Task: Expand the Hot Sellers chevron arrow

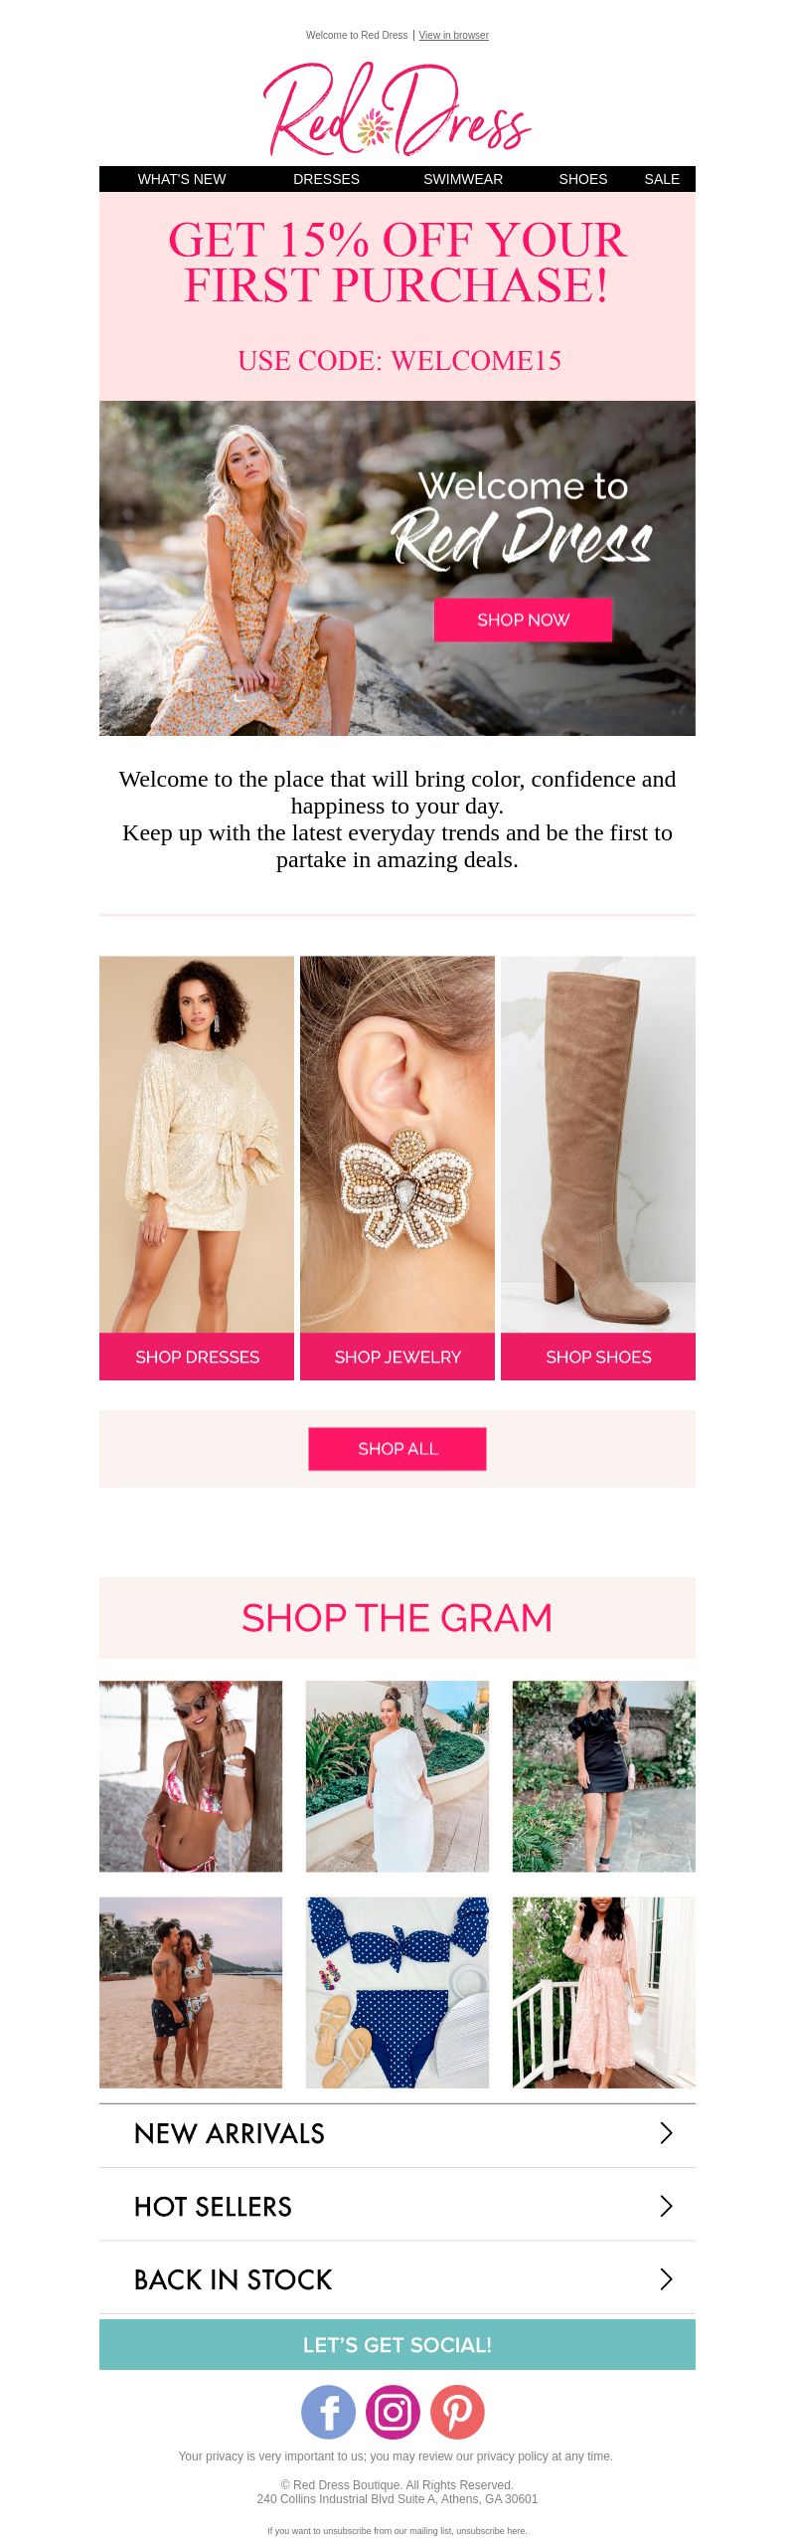Action: coord(666,2206)
